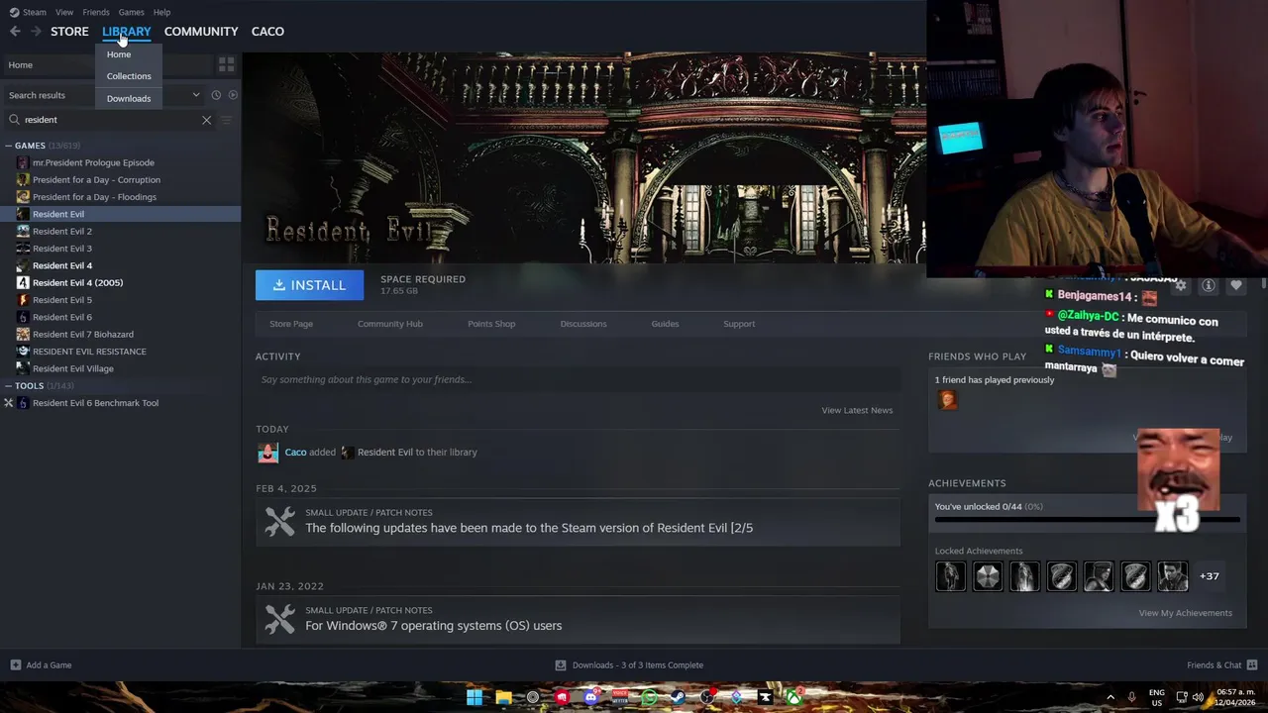Open the Games menu
1268x713 pixels.
pos(131,12)
